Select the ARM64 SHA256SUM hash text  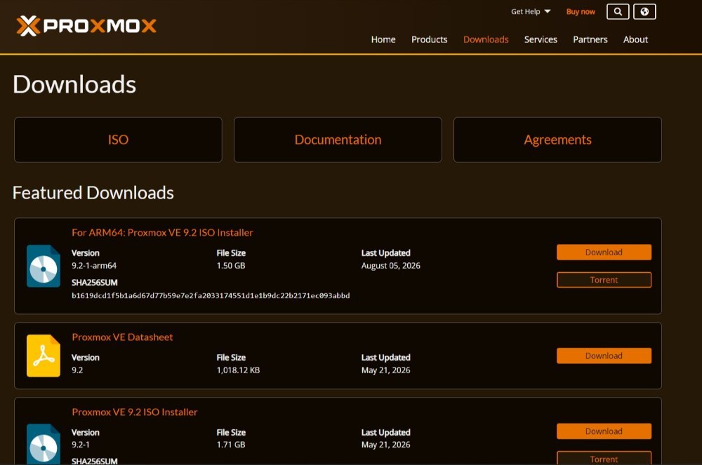click(211, 295)
